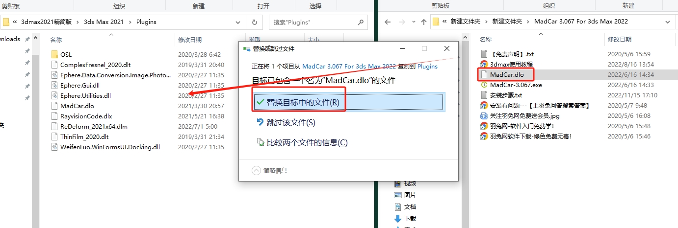This screenshot has height=228, width=678.
Task: Select the ThinFilm_2020.dlt file icon
Action: pos(54,137)
